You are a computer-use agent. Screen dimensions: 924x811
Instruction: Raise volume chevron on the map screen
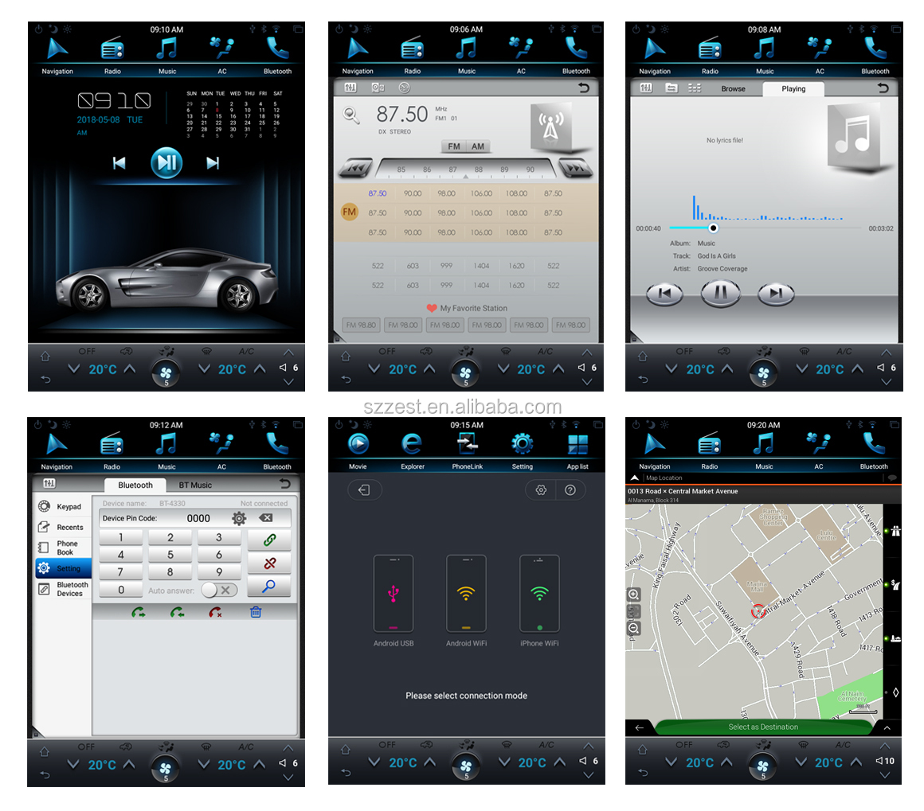tap(884, 747)
